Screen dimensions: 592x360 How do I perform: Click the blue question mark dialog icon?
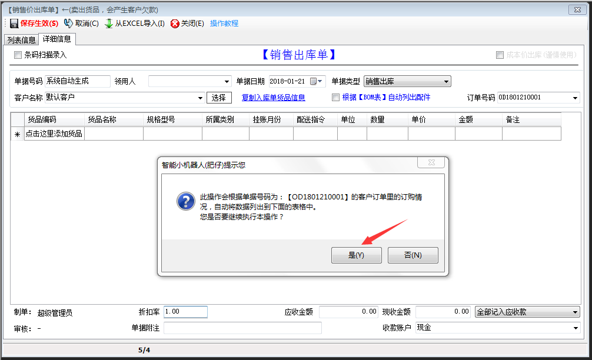click(185, 201)
